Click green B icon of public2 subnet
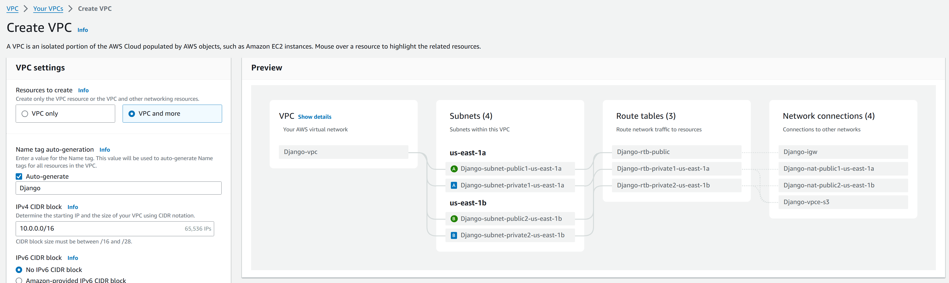Viewport: 949px width, 283px height. [x=454, y=219]
